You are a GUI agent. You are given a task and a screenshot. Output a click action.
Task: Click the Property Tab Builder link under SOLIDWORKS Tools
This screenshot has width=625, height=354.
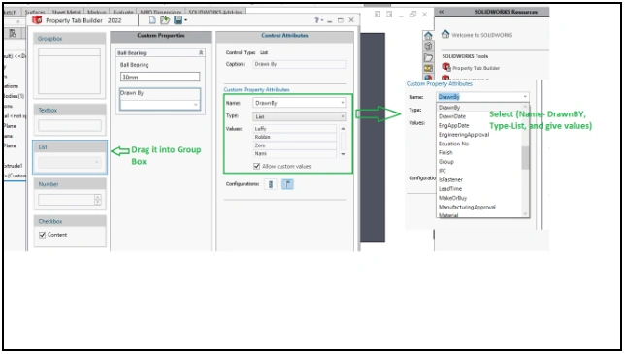coord(476,68)
